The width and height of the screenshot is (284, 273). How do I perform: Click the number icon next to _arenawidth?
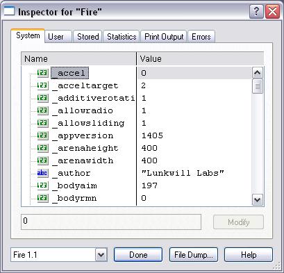coord(42,160)
